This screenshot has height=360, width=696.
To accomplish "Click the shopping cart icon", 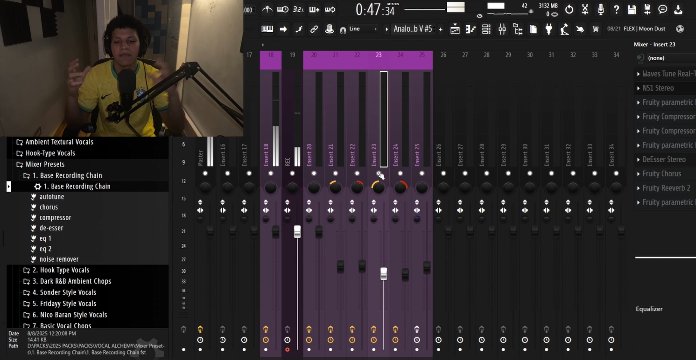I will click(x=595, y=29).
